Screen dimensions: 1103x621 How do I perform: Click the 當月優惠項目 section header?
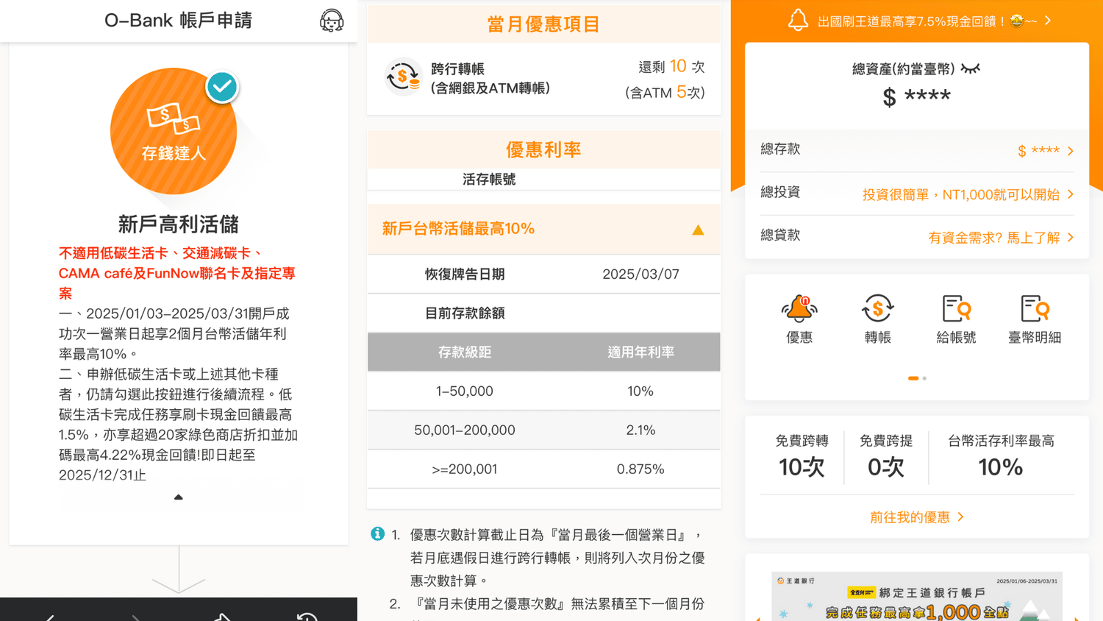coord(543,24)
